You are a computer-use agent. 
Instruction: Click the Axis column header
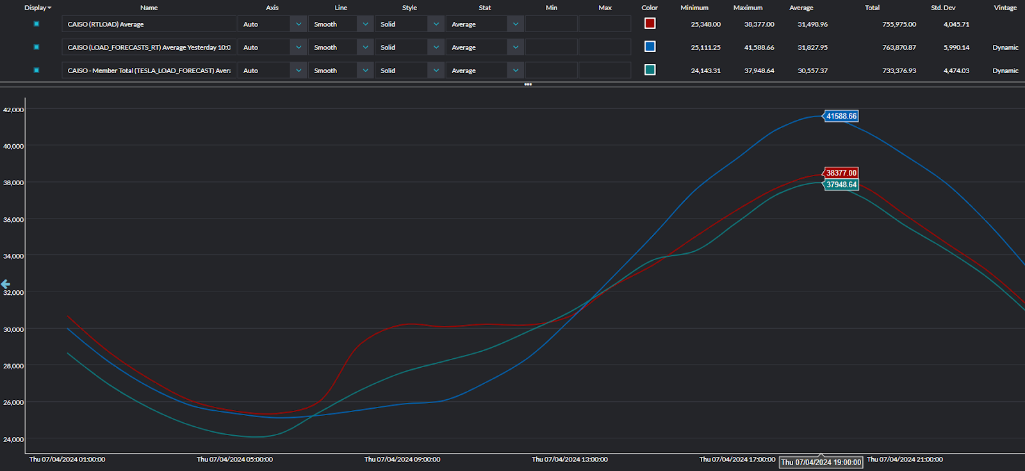click(x=272, y=8)
